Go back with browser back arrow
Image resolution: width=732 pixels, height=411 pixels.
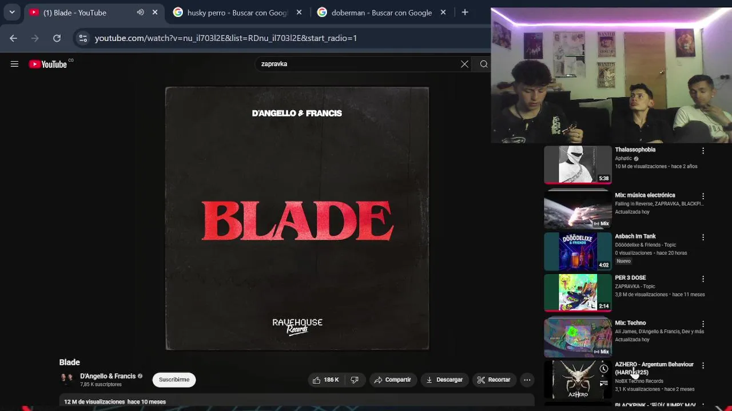tap(13, 38)
